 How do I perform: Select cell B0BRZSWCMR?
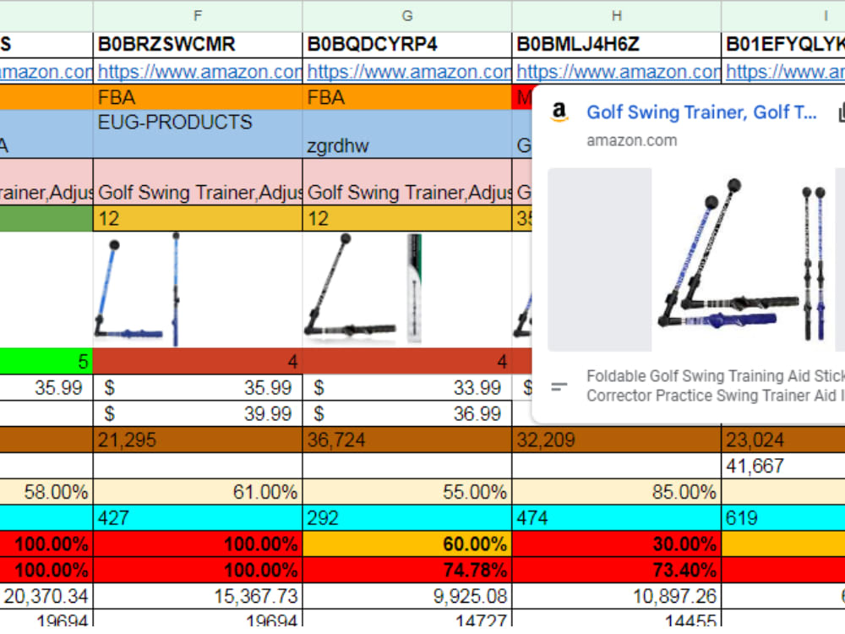198,45
